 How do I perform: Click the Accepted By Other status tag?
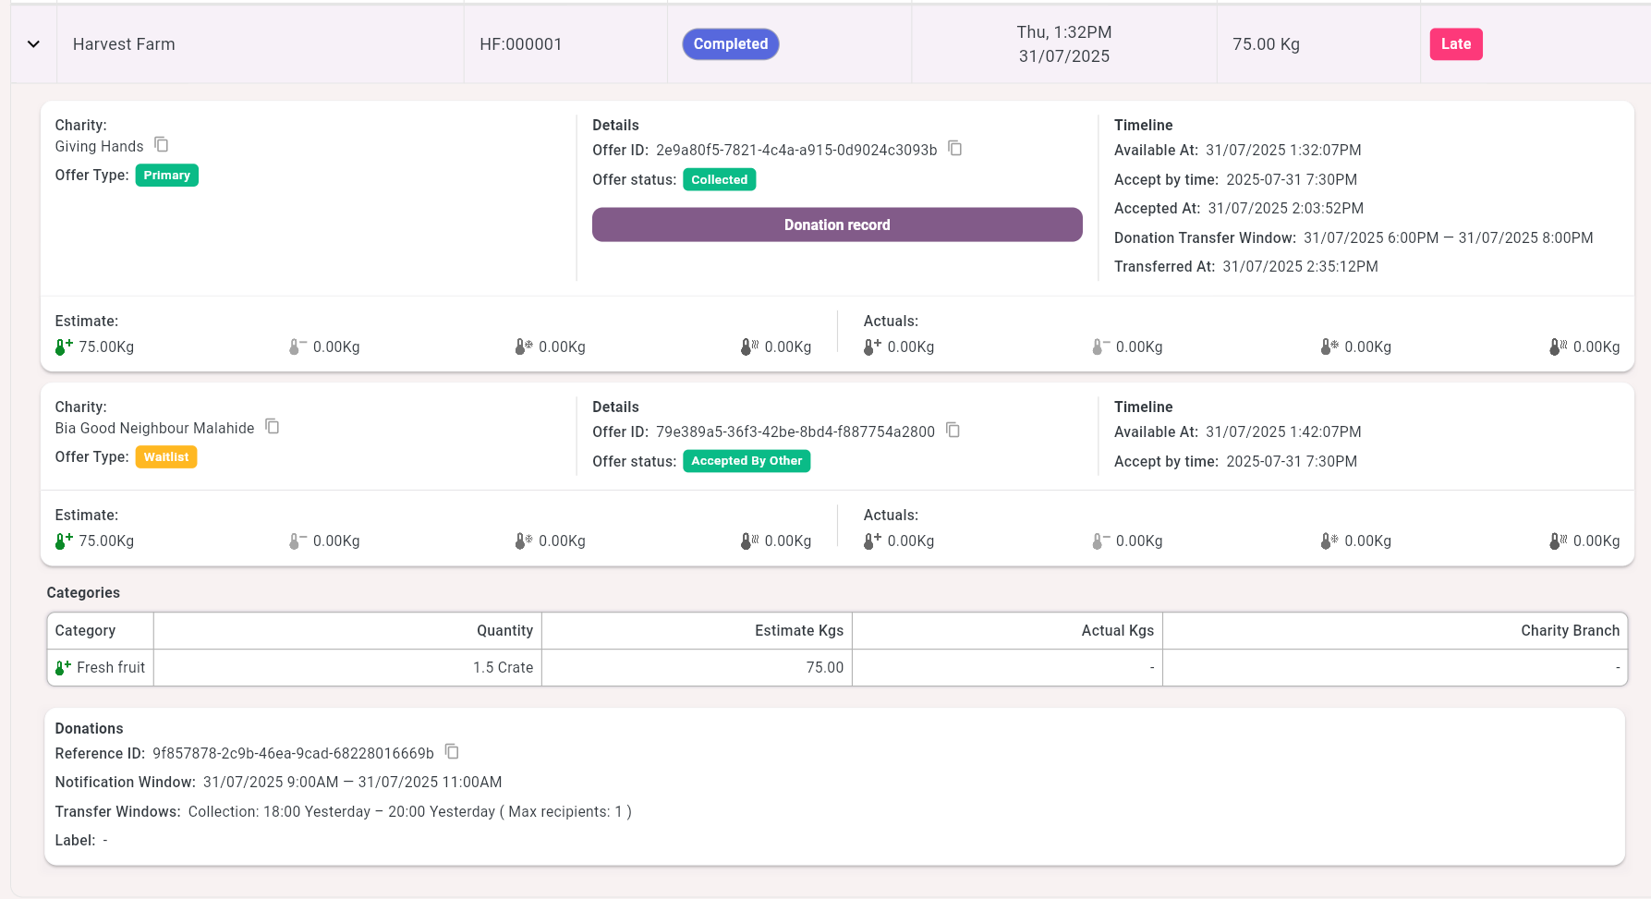coord(747,461)
